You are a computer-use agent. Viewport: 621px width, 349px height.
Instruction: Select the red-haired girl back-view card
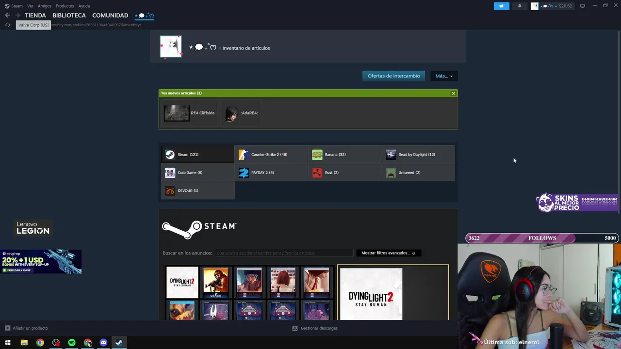pyautogui.click(x=283, y=282)
